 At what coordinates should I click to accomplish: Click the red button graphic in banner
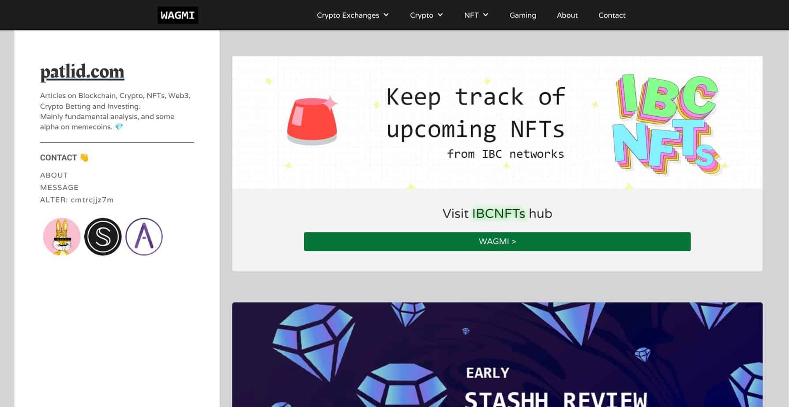click(312, 122)
